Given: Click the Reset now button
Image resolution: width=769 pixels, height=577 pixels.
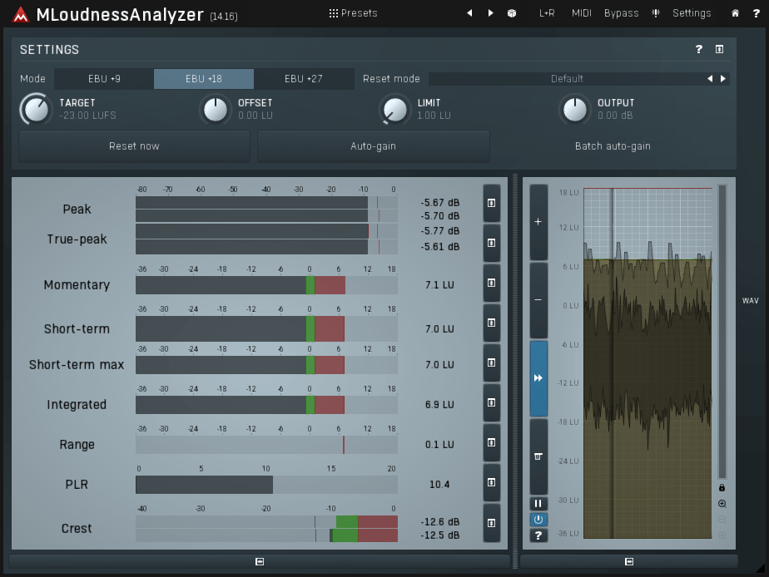Looking at the screenshot, I should pyautogui.click(x=134, y=146).
